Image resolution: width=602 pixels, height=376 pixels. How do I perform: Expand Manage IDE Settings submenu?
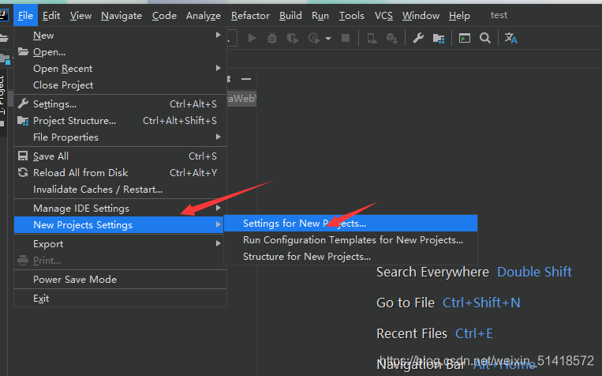coord(120,208)
